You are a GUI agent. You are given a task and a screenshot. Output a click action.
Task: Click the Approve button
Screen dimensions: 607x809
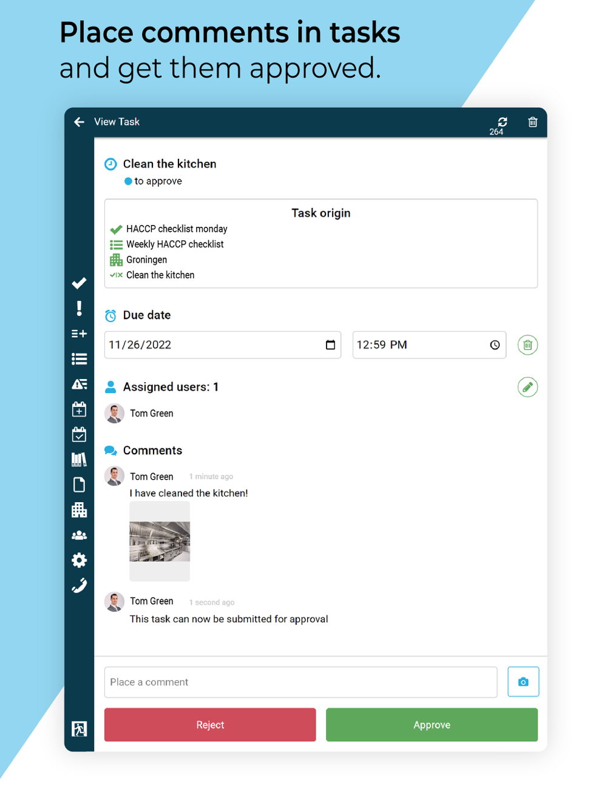(x=432, y=725)
